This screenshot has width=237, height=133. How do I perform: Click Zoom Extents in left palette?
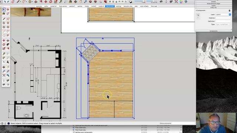click(4, 75)
